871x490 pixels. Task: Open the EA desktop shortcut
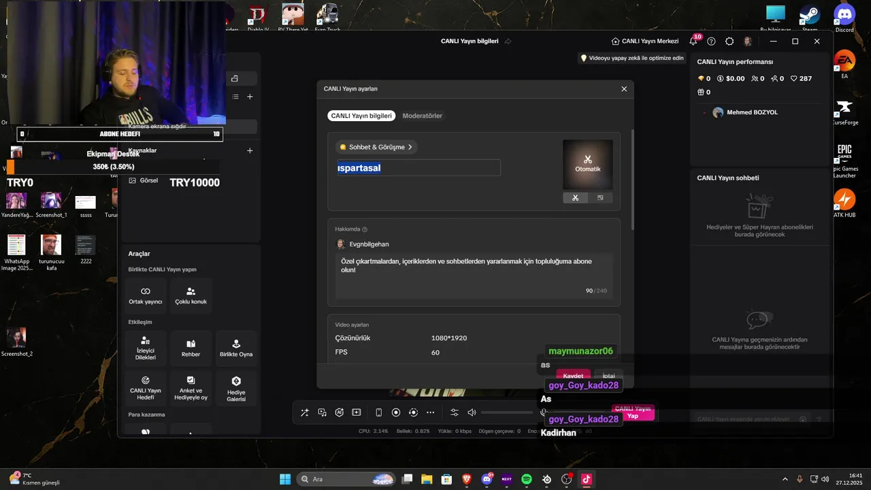pyautogui.click(x=844, y=64)
